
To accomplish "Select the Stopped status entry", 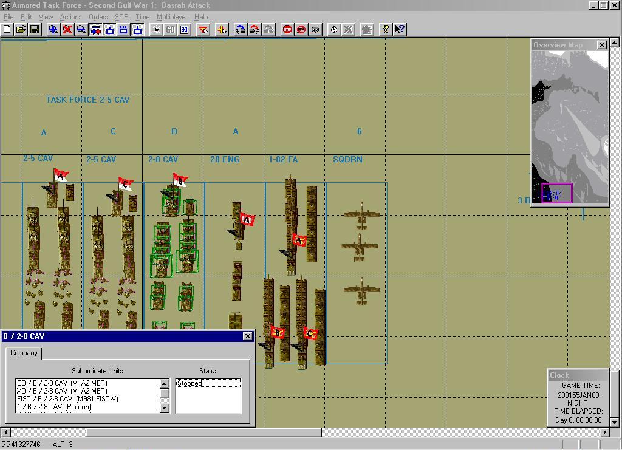I will pyautogui.click(x=208, y=383).
